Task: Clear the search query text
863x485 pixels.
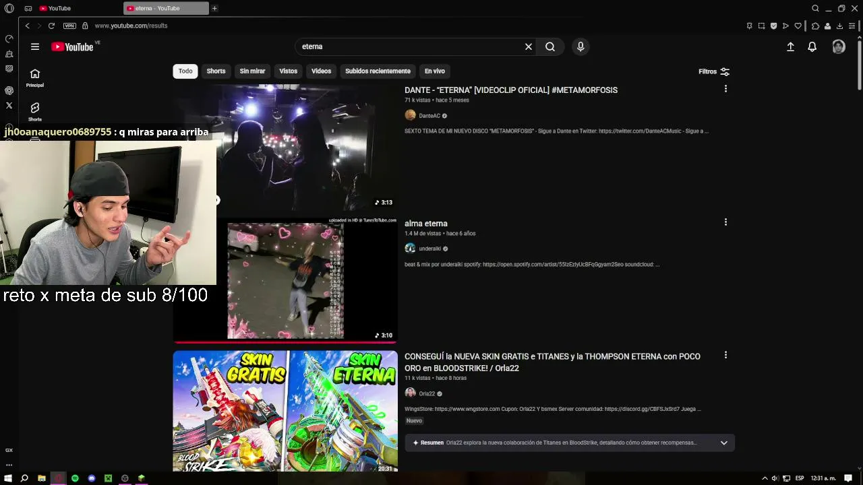Action: tap(529, 46)
